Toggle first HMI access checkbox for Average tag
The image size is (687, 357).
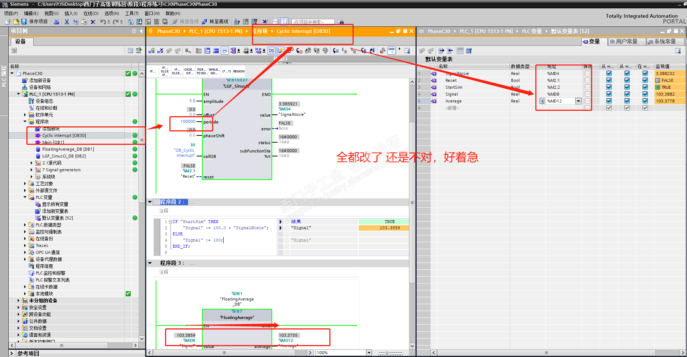pos(609,101)
